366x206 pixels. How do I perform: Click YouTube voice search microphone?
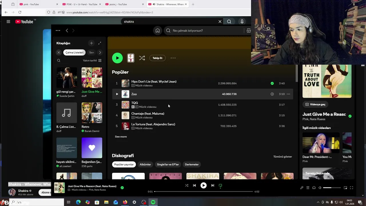click(x=242, y=21)
